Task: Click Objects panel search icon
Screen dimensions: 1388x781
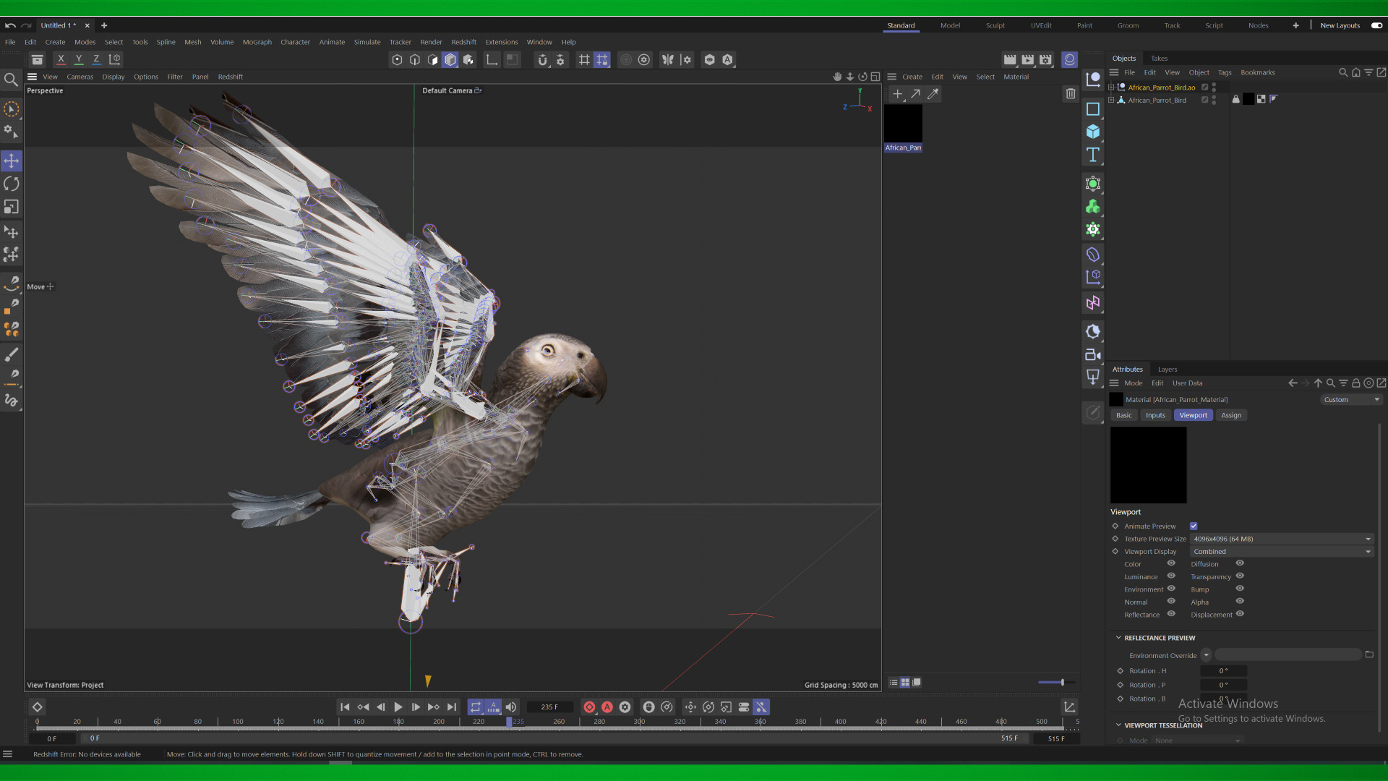Action: tap(1343, 72)
